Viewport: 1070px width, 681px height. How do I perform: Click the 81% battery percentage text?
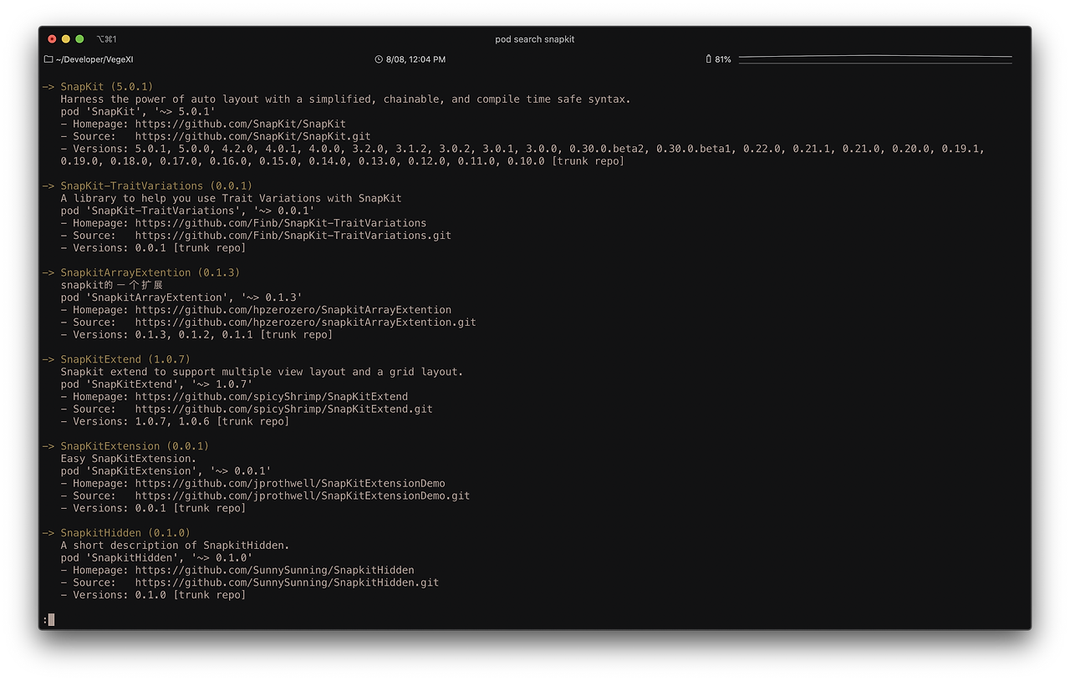click(x=723, y=59)
